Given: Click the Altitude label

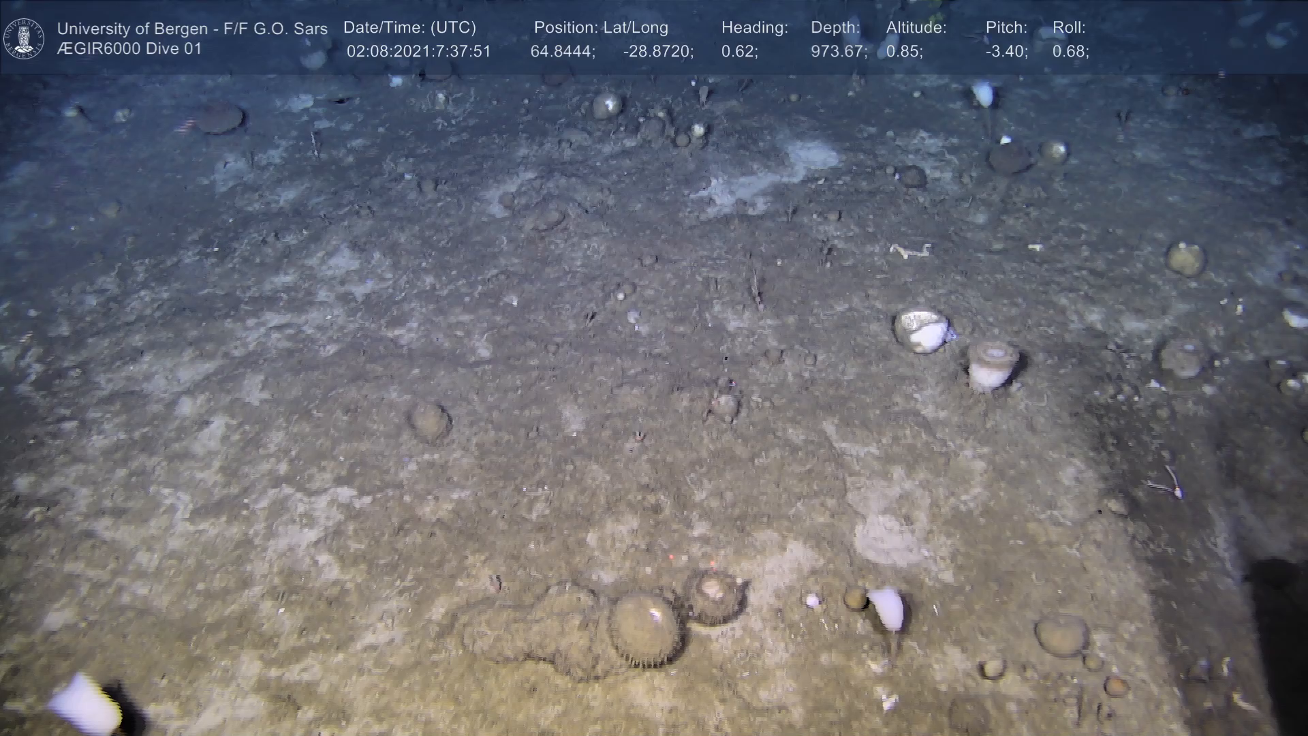Looking at the screenshot, I should pos(916,28).
